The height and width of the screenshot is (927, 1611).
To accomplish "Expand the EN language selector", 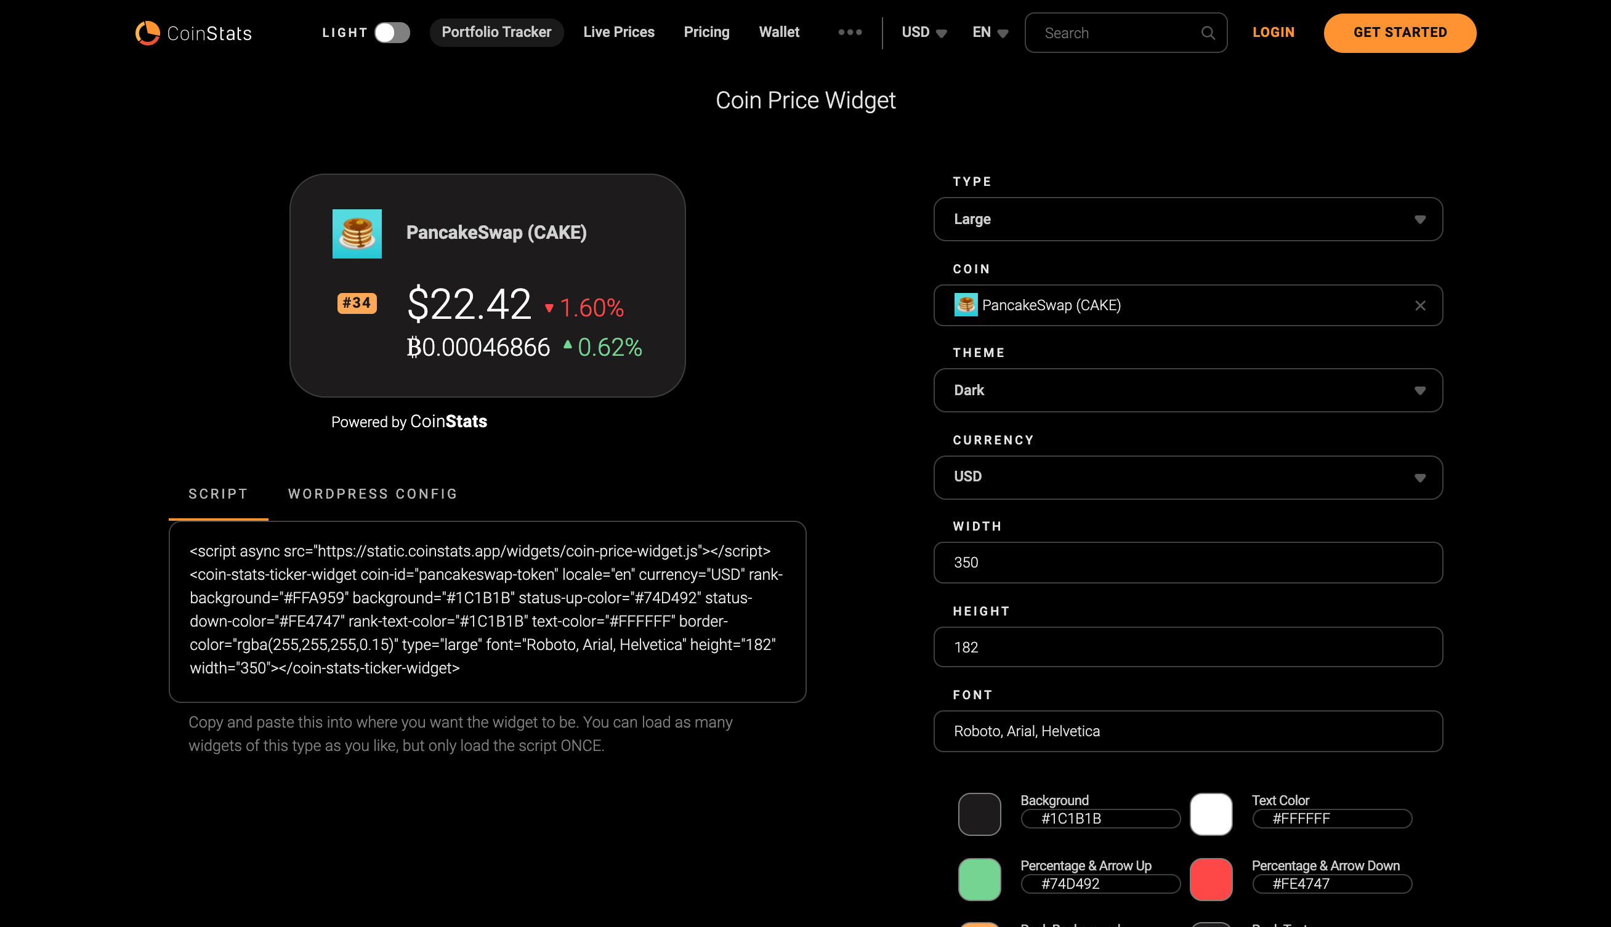I will coord(990,32).
